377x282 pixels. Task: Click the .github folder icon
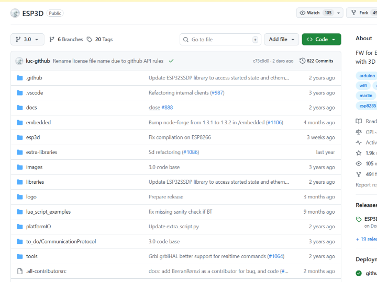click(x=20, y=78)
